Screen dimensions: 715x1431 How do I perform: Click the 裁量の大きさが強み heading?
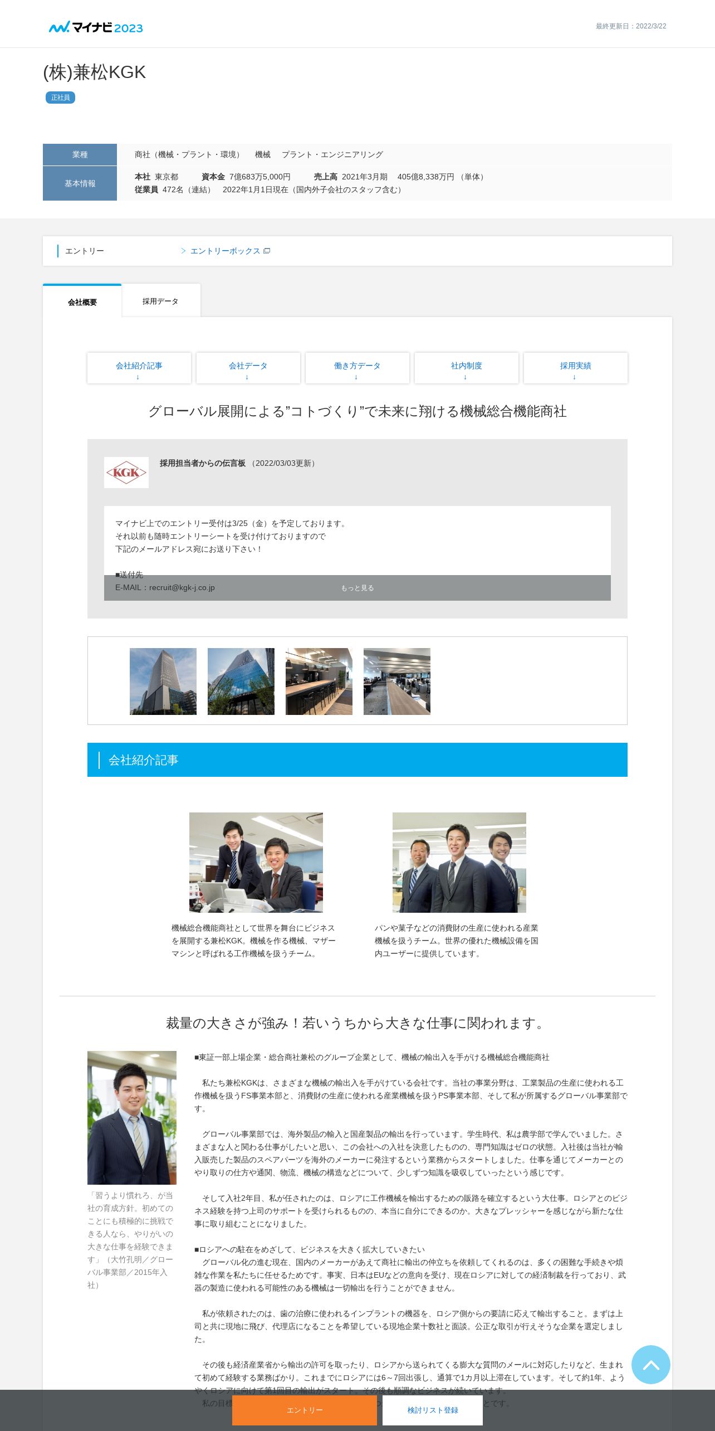coord(357,1023)
